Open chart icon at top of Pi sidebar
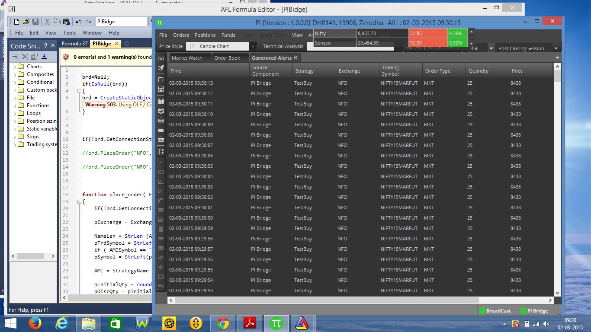Image resolution: width=591 pixels, height=332 pixels. pos(161,58)
